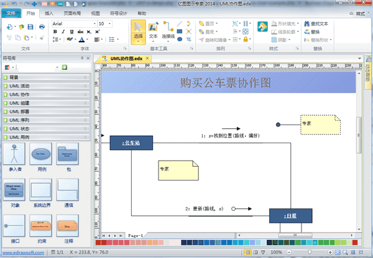Open the 文件 file tab

pyautogui.click(x=11, y=13)
